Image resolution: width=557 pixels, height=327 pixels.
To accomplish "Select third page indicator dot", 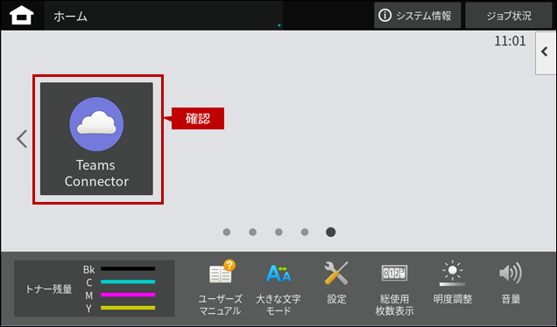I will coord(278,232).
